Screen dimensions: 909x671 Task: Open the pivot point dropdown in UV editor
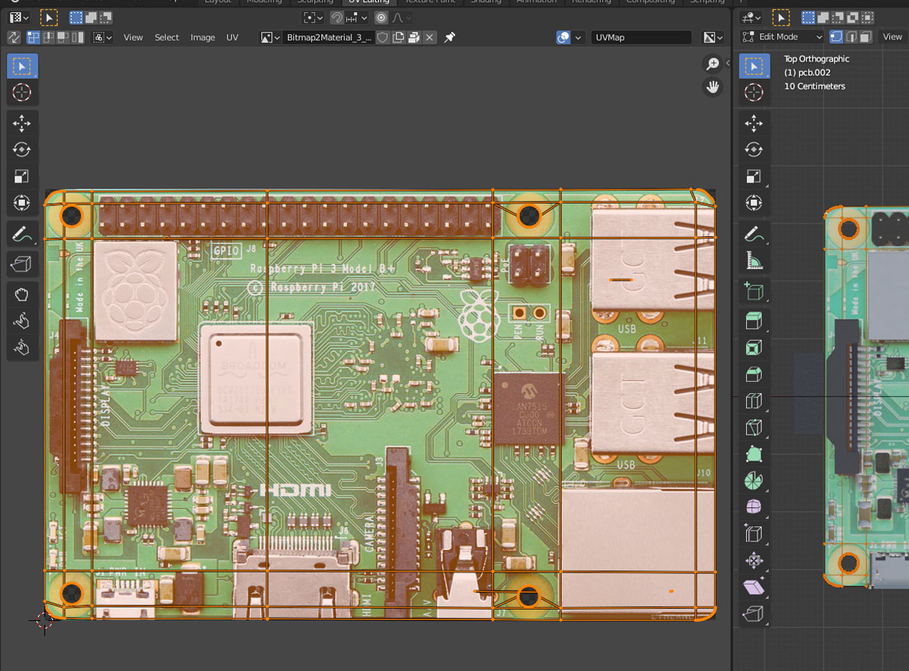pyautogui.click(x=313, y=17)
